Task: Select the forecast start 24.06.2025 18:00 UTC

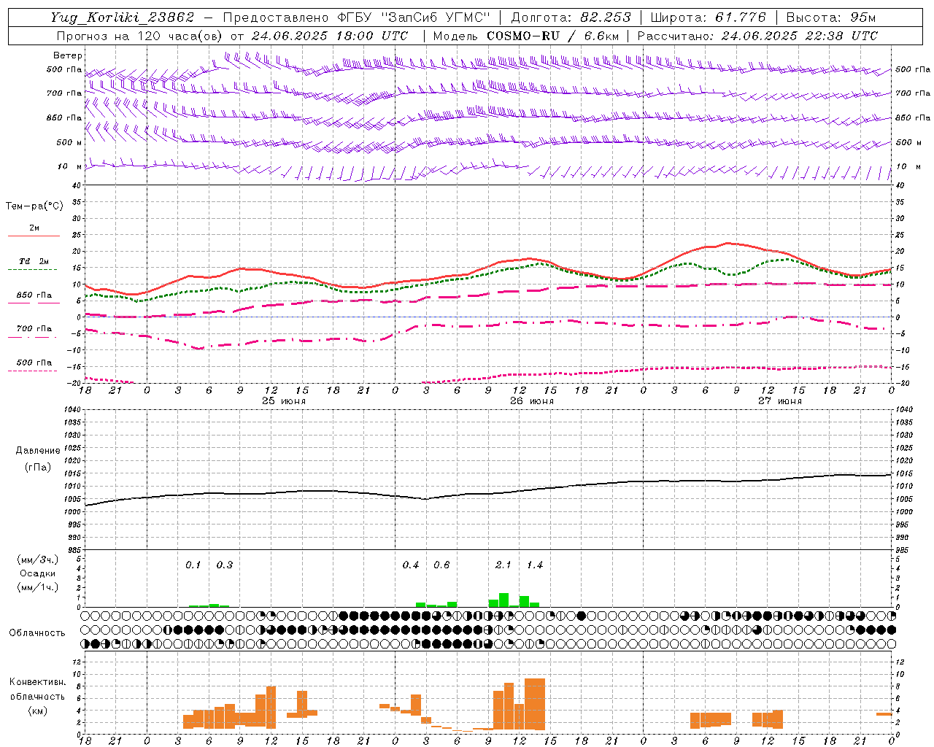Action: click(x=330, y=36)
